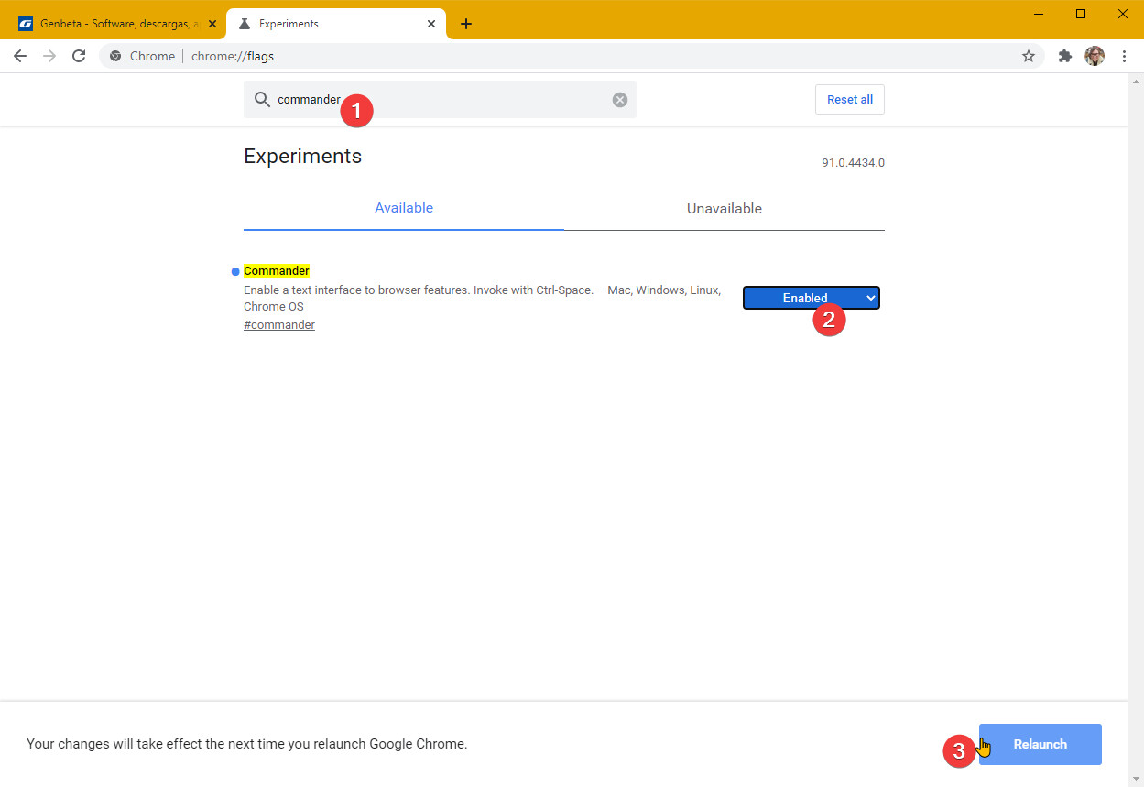Image resolution: width=1144 pixels, height=787 pixels.
Task: Click the Chrome site info icon in address bar
Action: pos(115,56)
